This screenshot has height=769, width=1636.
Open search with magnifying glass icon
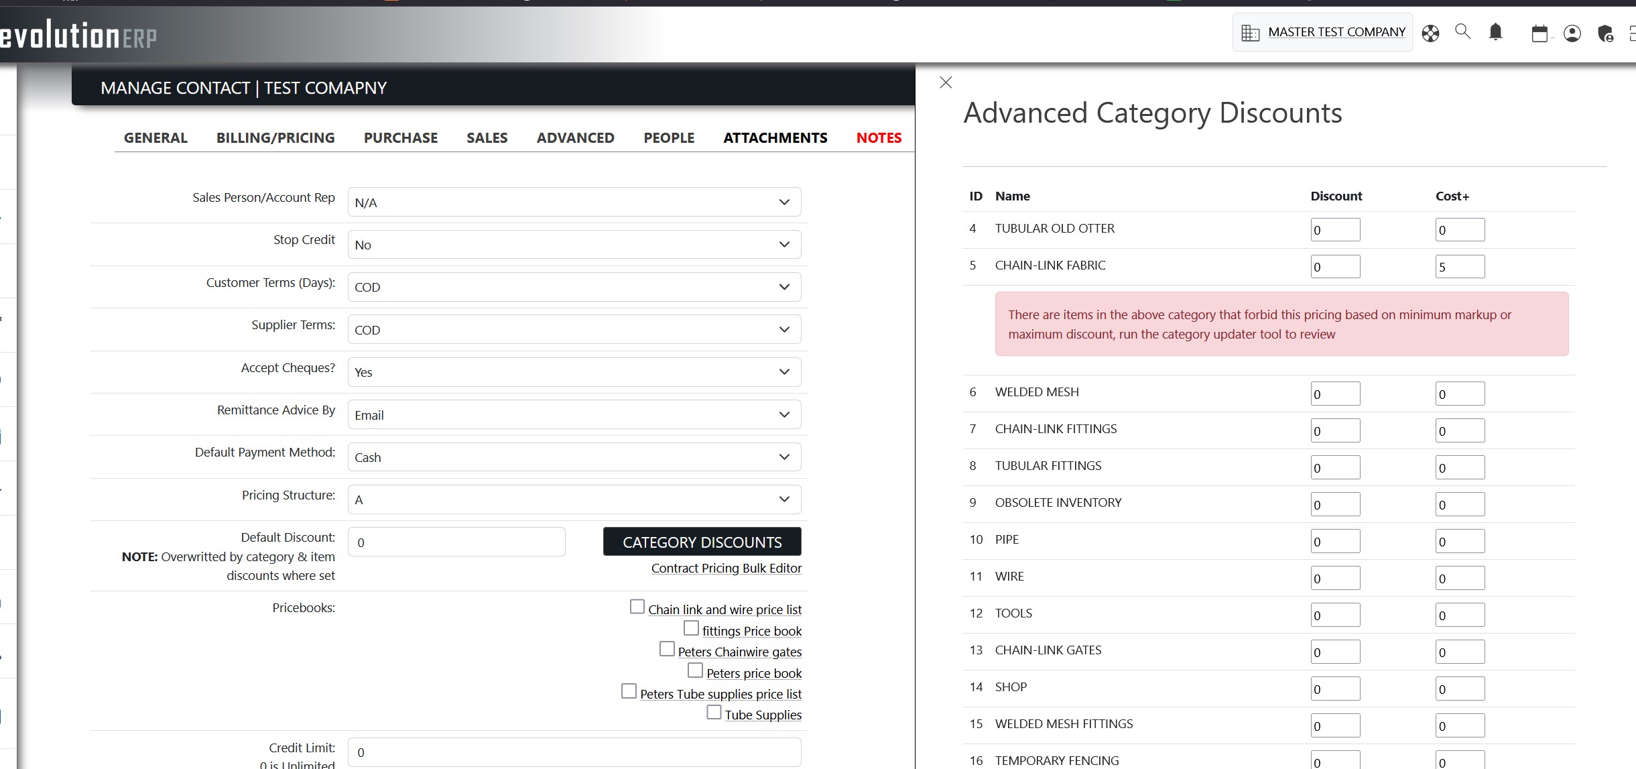[x=1462, y=32]
